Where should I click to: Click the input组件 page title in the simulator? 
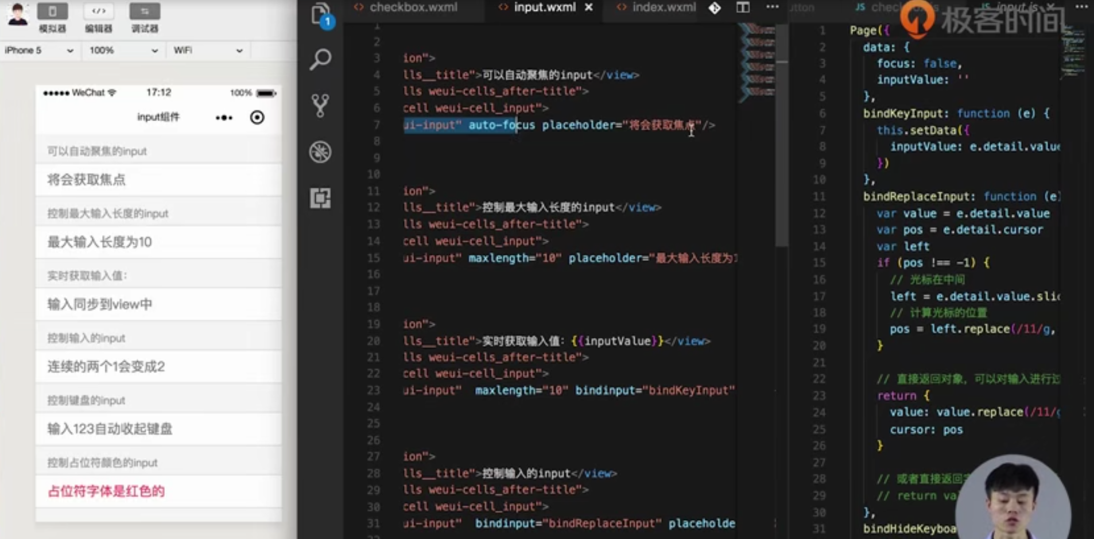[x=158, y=117]
